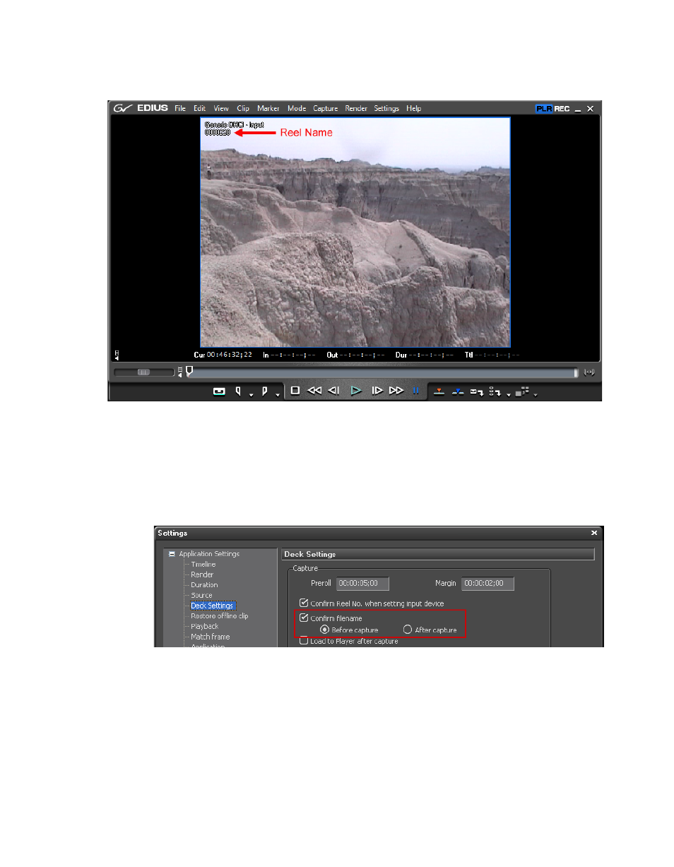Open the batch capture list dropdown arrow

point(508,394)
